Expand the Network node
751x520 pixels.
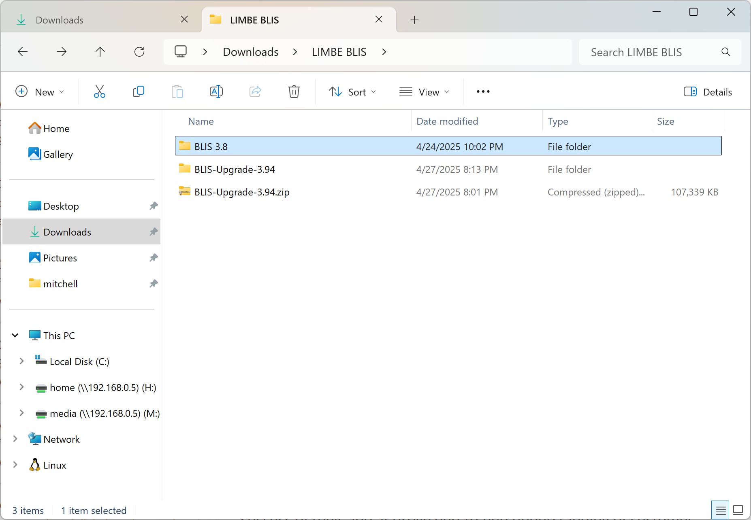pos(15,439)
